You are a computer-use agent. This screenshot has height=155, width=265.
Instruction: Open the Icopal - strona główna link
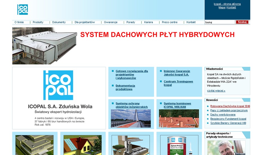point(227,4)
